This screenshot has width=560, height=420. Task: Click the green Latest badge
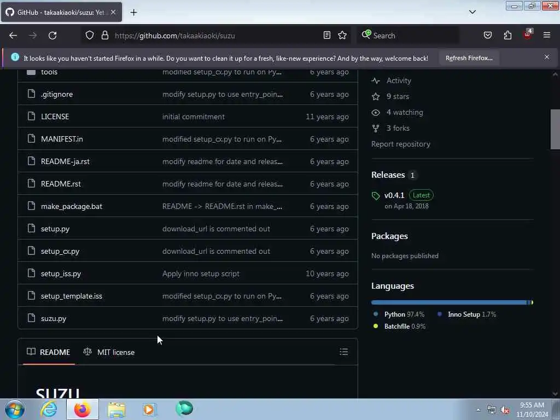click(x=421, y=195)
